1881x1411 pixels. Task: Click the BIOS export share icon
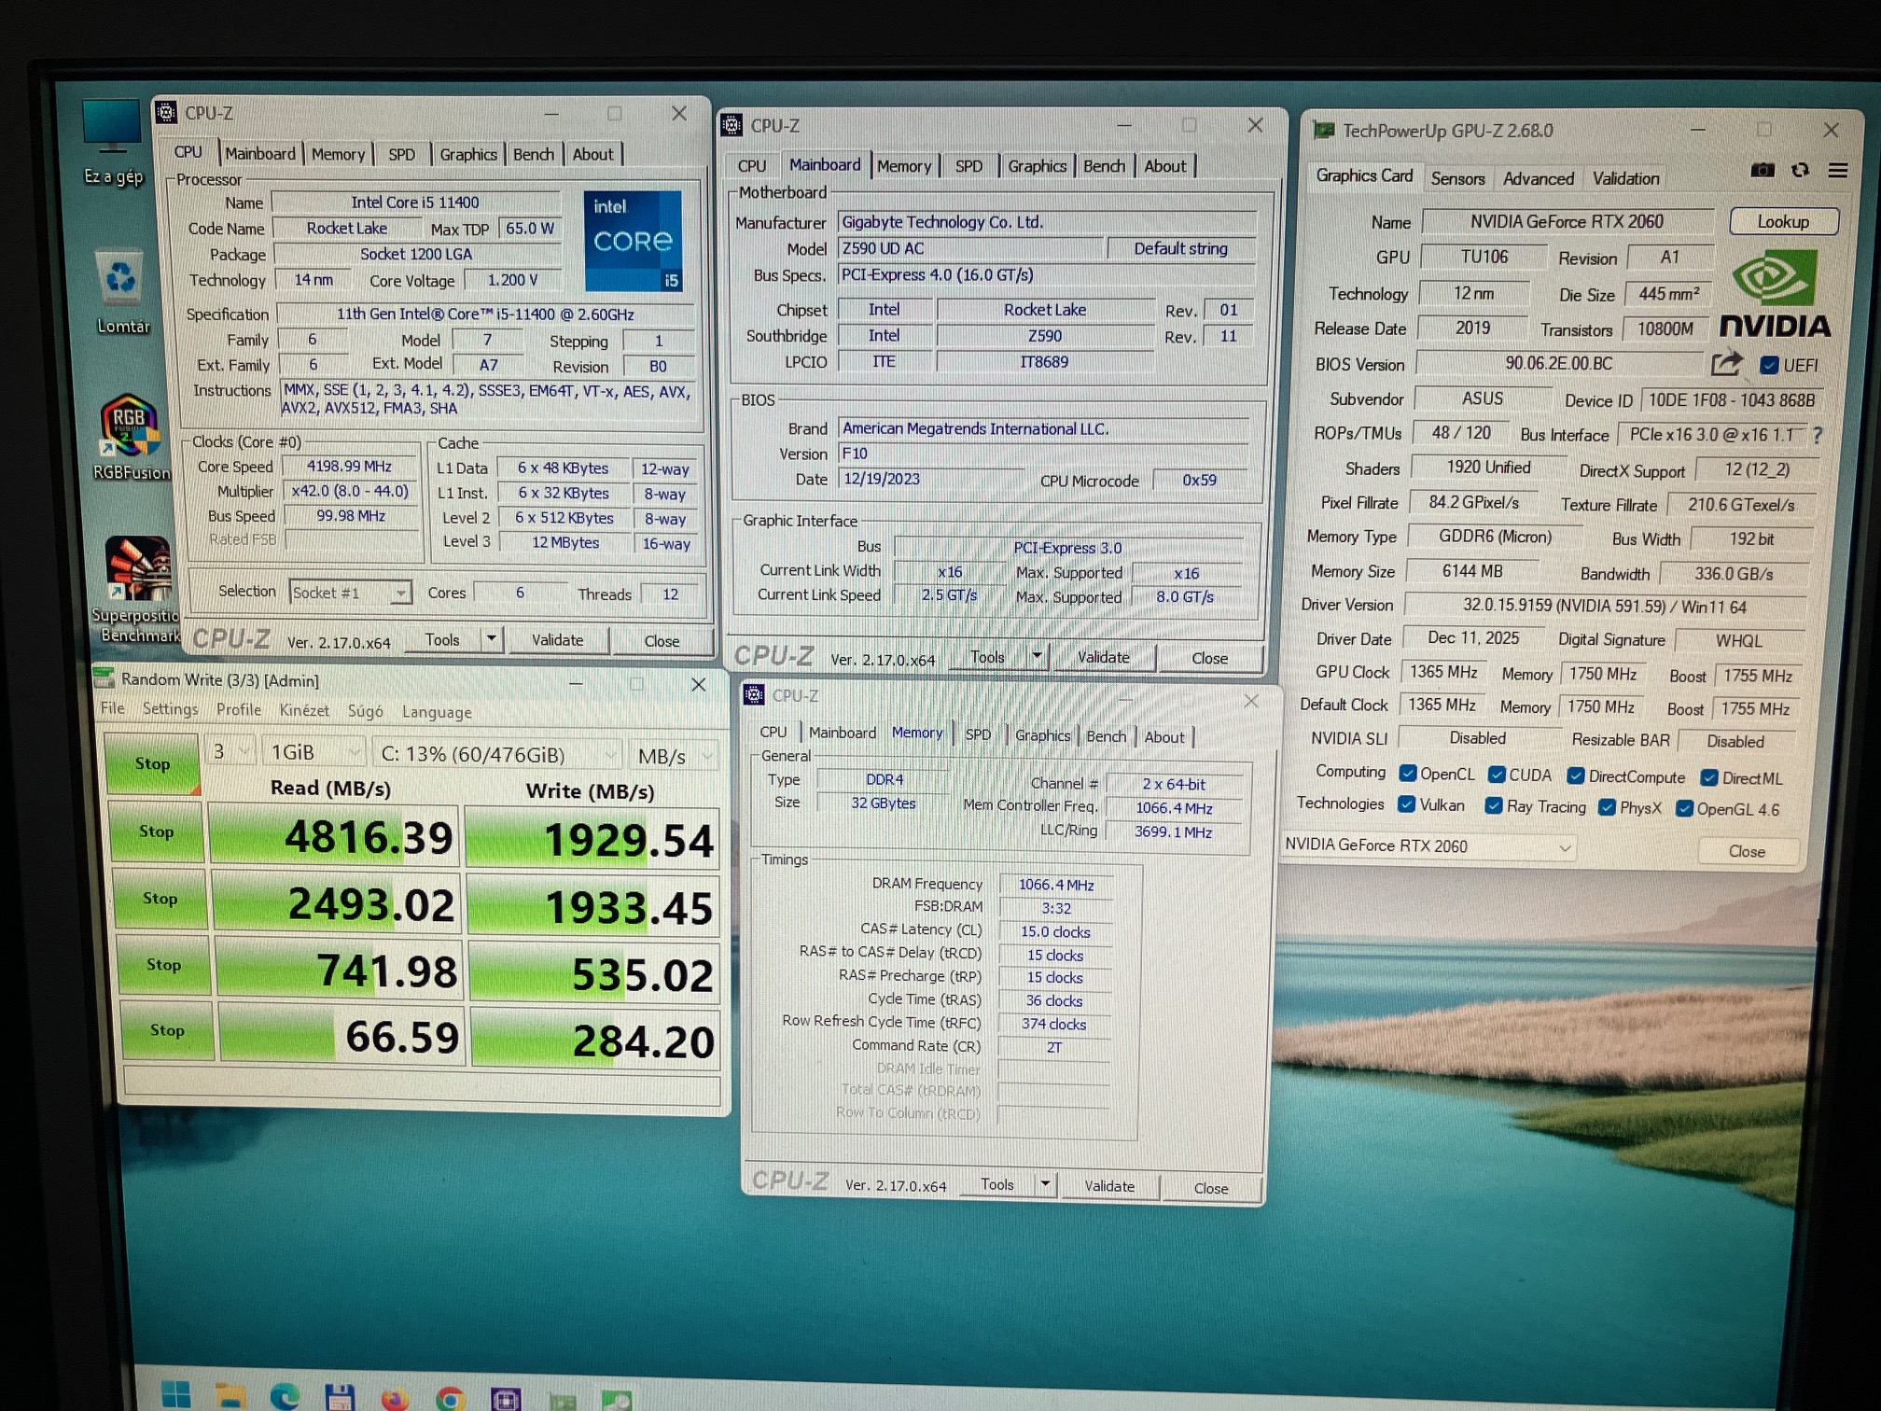click(1726, 363)
